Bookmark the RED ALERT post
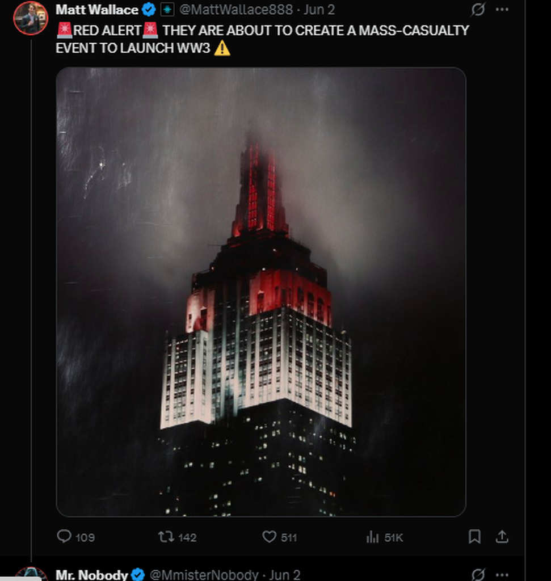551x581 pixels. (474, 536)
